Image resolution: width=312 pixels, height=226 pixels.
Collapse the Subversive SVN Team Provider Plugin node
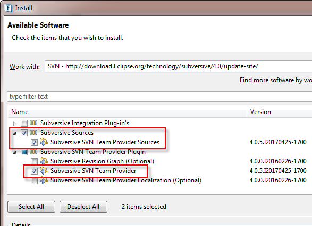[x=14, y=152]
